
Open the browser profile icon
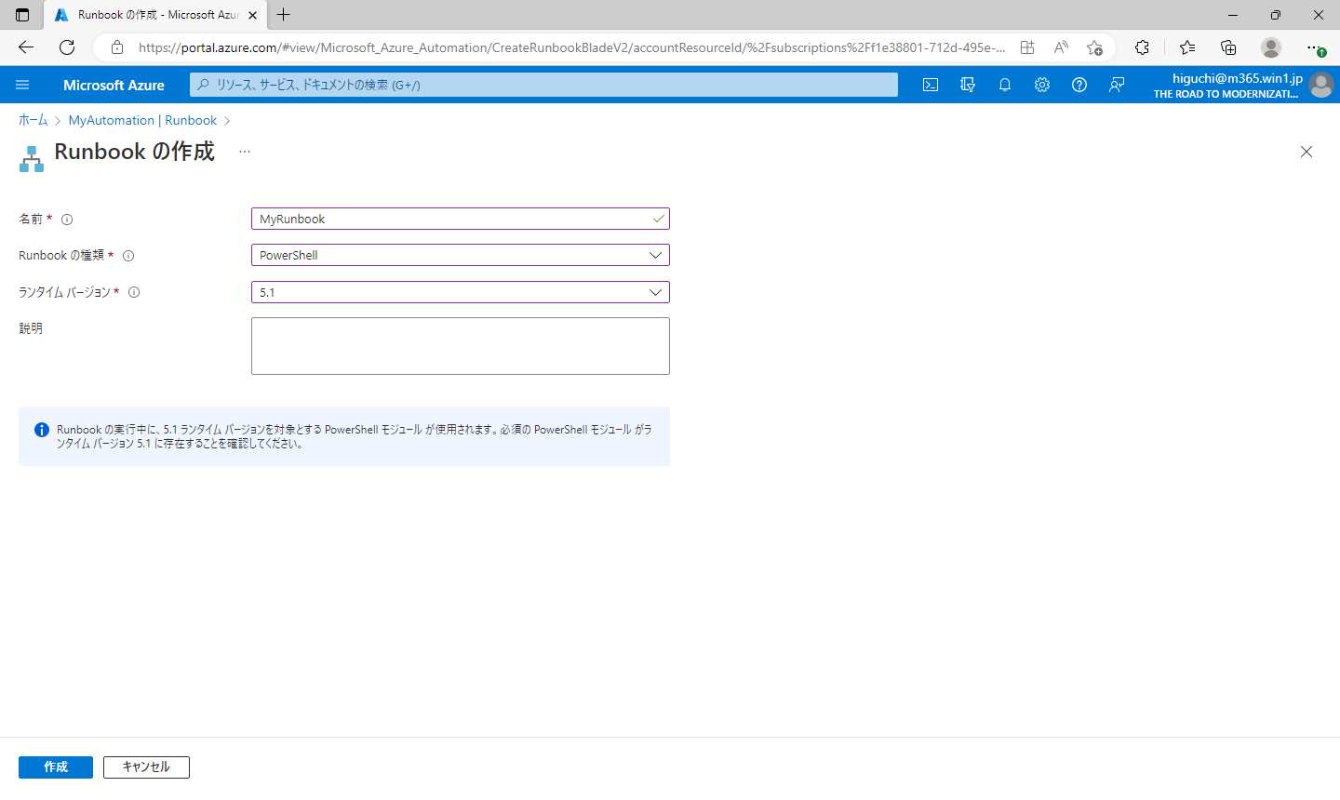(x=1271, y=47)
